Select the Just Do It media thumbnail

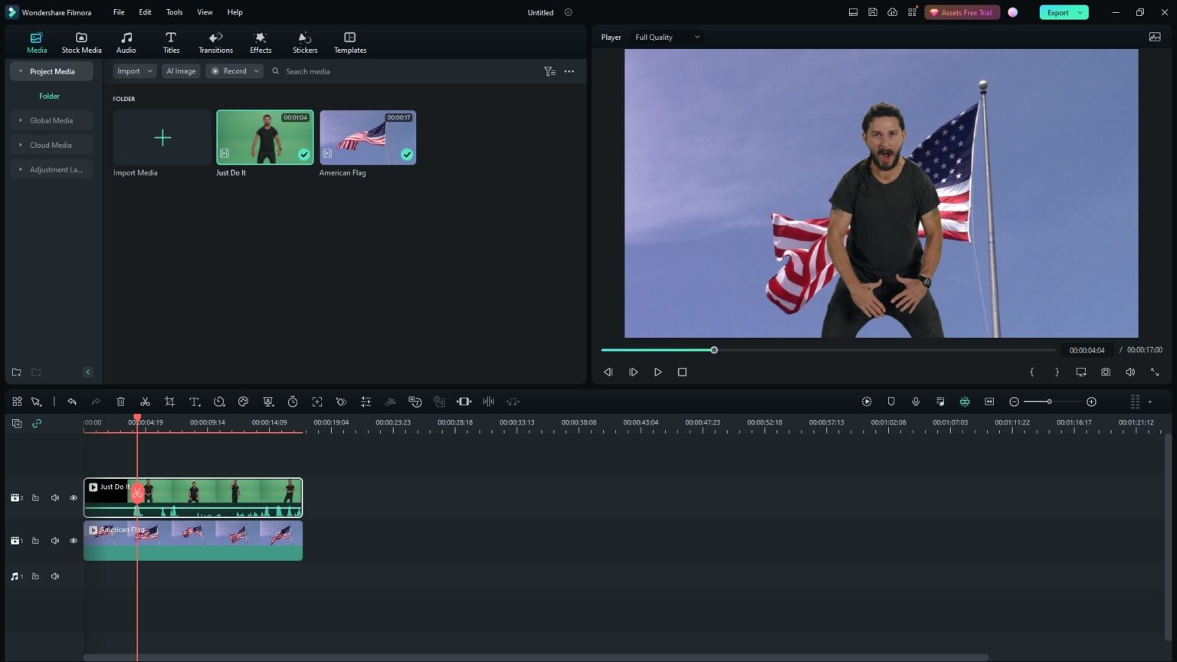tap(265, 138)
